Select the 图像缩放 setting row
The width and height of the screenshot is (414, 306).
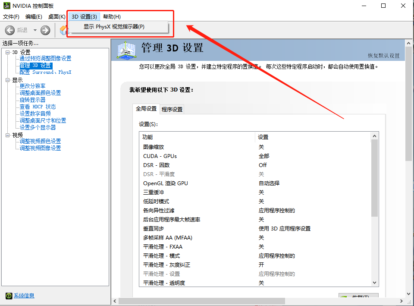[255, 147]
